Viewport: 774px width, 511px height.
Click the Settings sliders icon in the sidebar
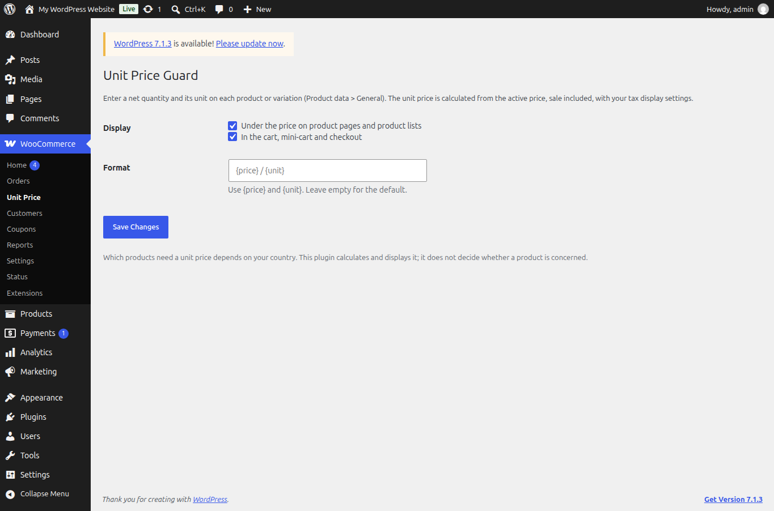click(x=10, y=475)
